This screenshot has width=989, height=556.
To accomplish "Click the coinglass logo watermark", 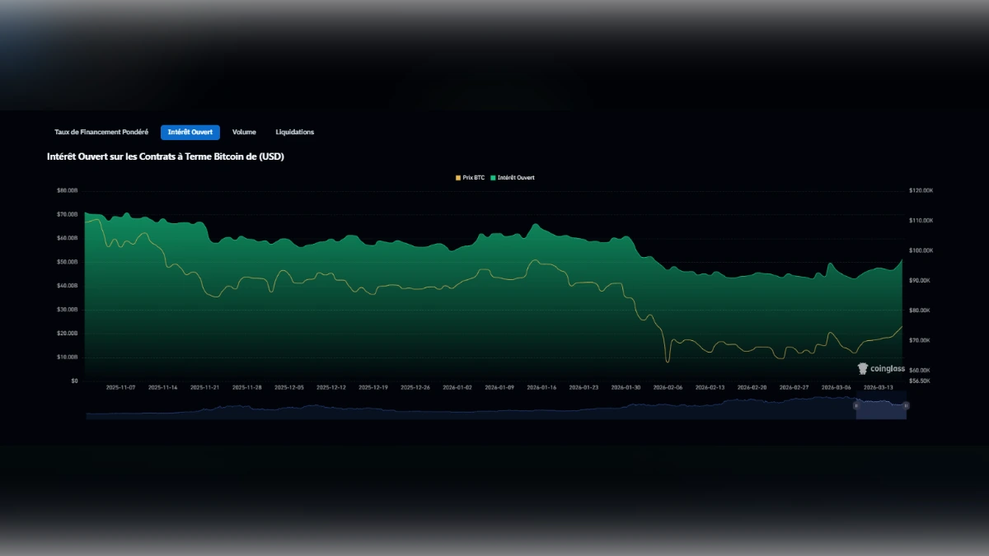I will [883, 369].
